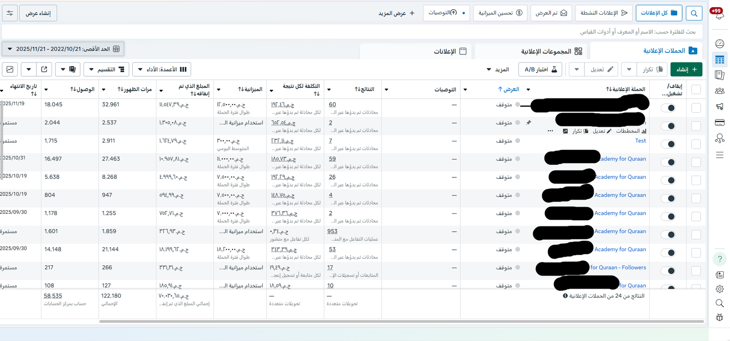Open the date range dropdown
The height and width of the screenshot is (341, 730).
coord(63,49)
